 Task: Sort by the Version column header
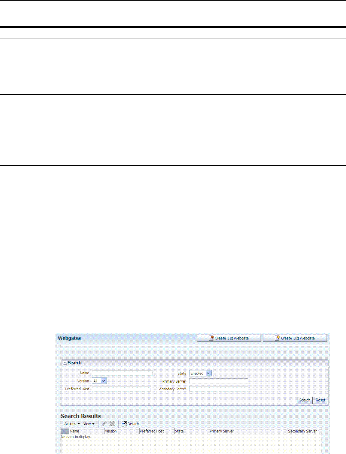click(x=122, y=431)
